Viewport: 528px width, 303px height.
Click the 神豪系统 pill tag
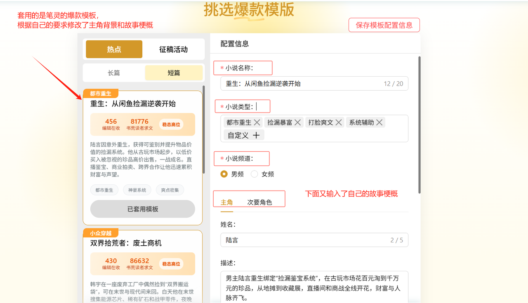pyautogui.click(x=137, y=190)
